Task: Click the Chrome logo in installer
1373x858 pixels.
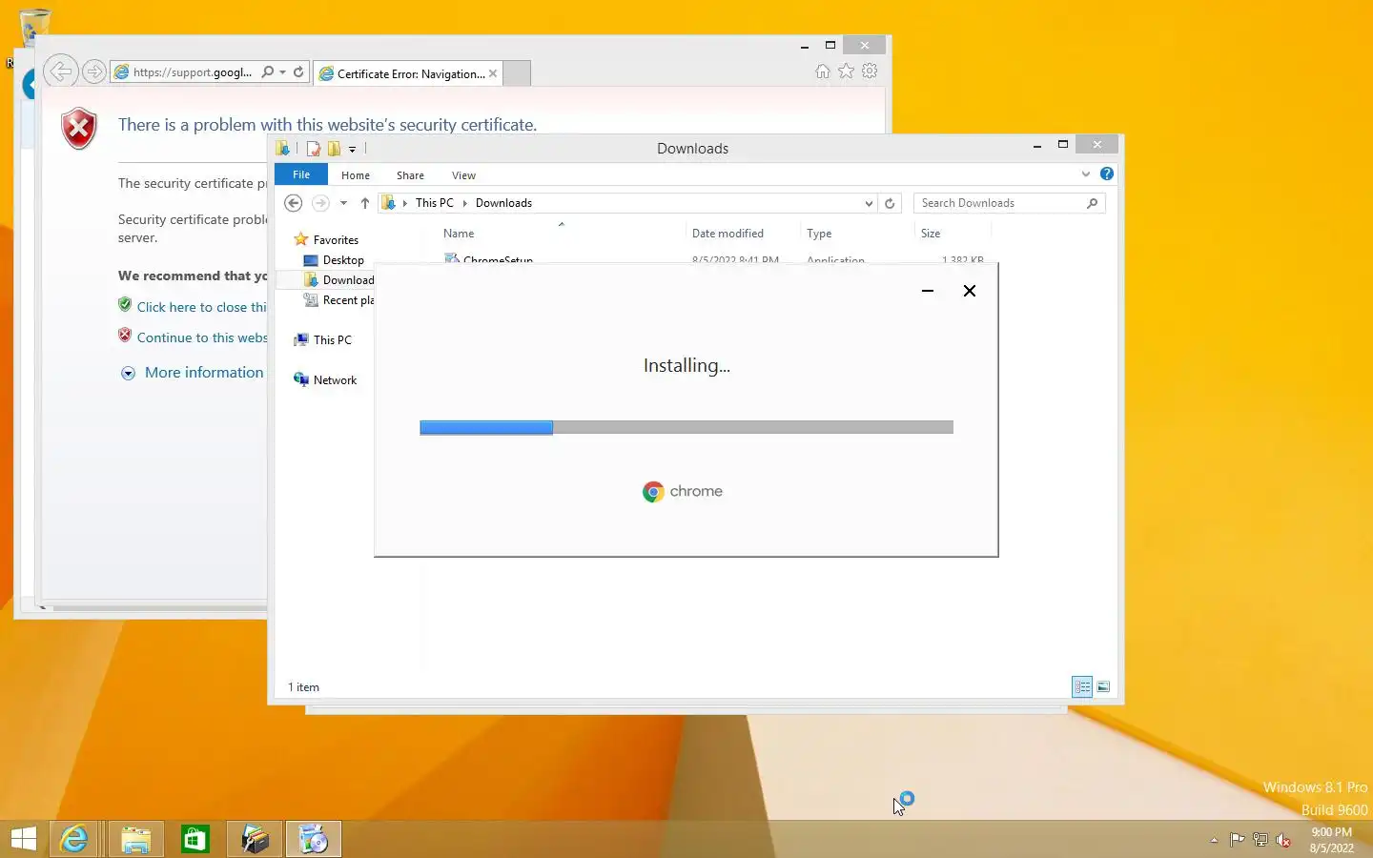Action: [x=653, y=492]
